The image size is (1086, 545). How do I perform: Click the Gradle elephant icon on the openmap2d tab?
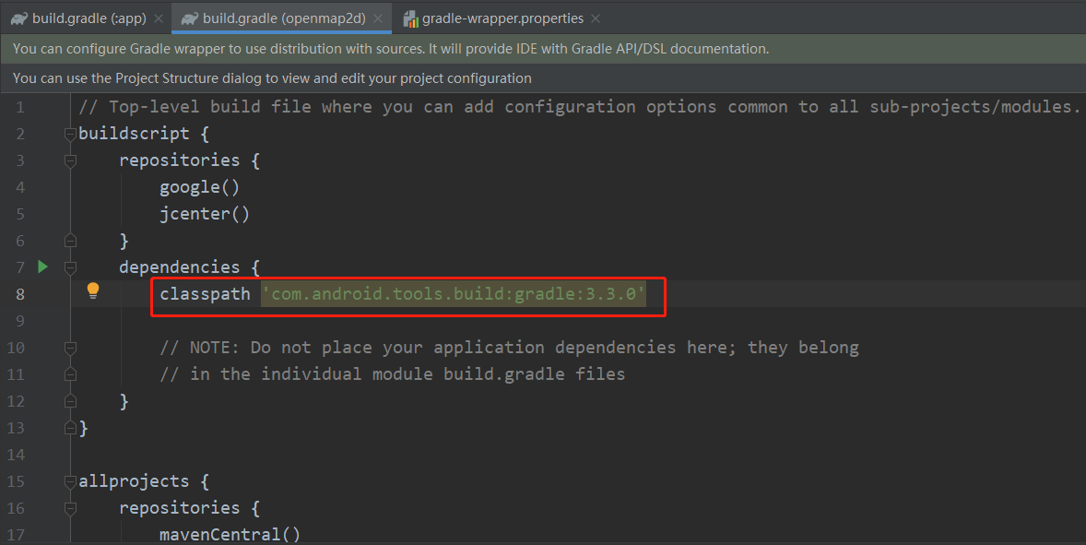click(x=190, y=18)
